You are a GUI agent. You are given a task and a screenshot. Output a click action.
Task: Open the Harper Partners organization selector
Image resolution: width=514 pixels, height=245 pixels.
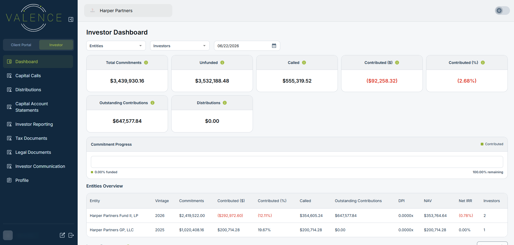pos(128,11)
